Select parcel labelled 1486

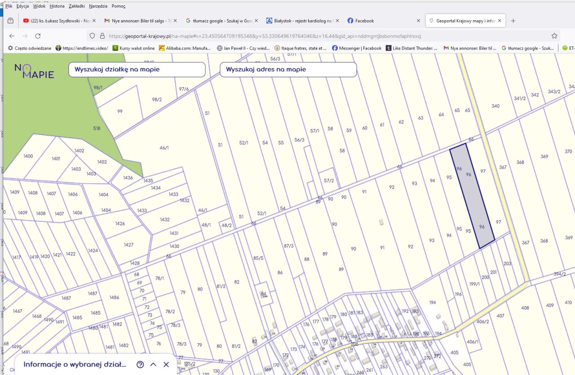[x=114, y=297]
